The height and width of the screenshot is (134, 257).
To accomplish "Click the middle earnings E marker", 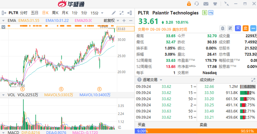I will pyautogui.click(x=61, y=89).
